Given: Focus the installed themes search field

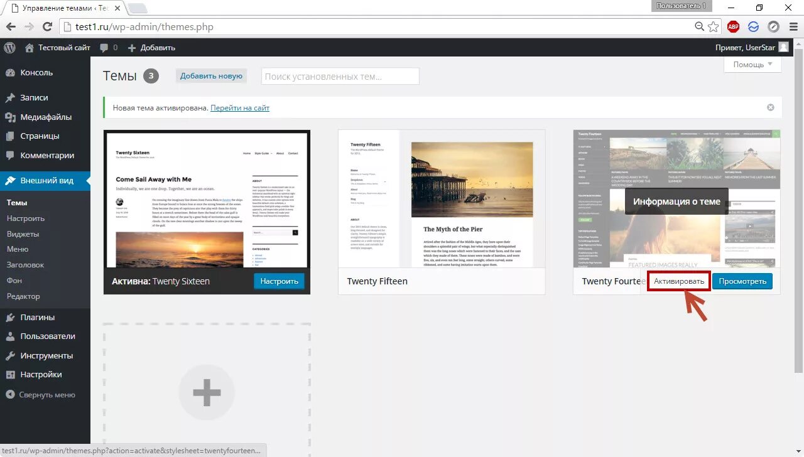Looking at the screenshot, I should [x=340, y=76].
